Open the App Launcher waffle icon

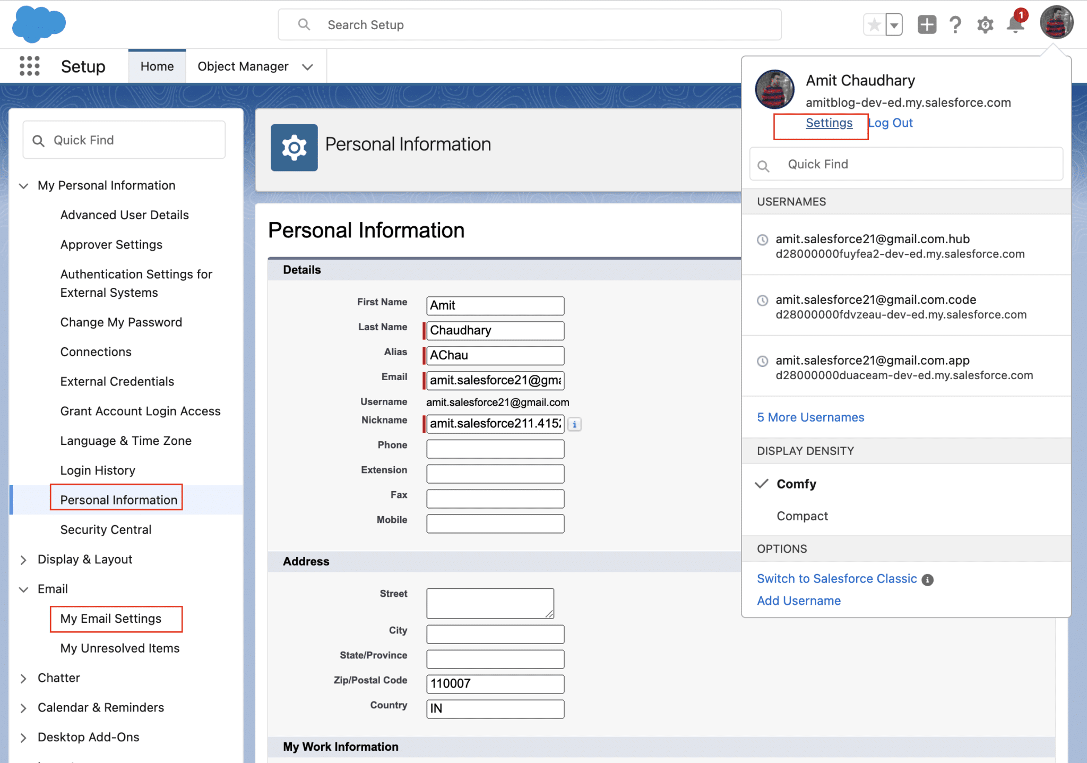pos(29,65)
